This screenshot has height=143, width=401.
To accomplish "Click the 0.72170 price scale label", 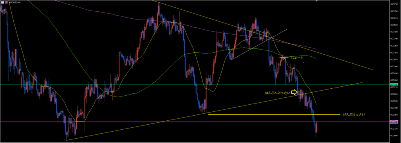I will point(394,129).
